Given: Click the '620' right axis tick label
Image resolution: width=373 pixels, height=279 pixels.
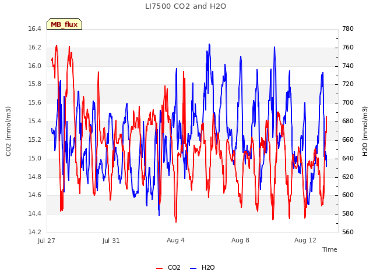Looking at the screenshot, I should click(x=348, y=177).
